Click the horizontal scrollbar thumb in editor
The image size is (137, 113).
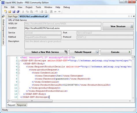tap(32, 101)
